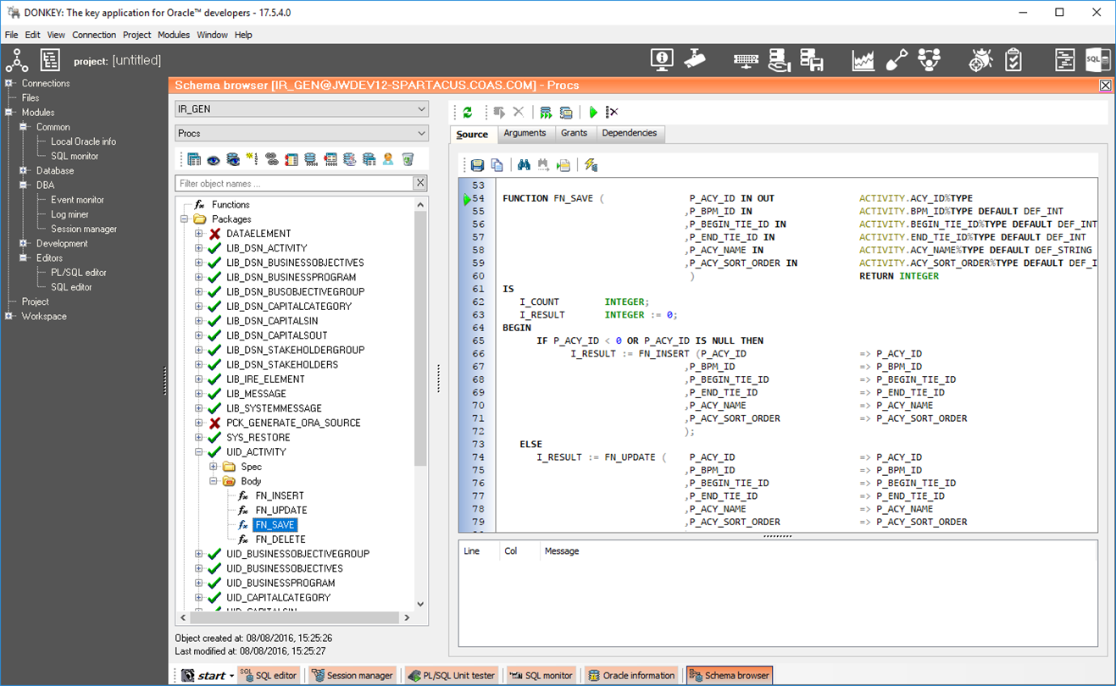Collapse the UID_ACTIVITY package node
This screenshot has height=686, width=1116.
click(199, 452)
